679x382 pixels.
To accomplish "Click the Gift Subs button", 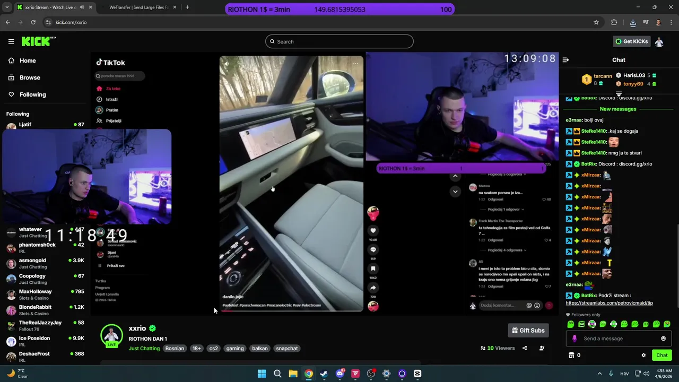I will pyautogui.click(x=528, y=331).
